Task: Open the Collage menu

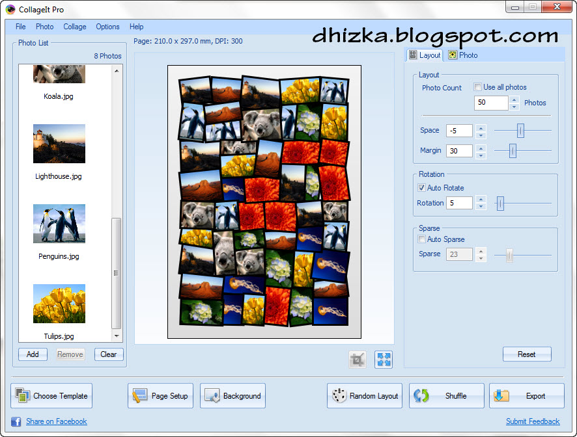Action: [x=75, y=27]
